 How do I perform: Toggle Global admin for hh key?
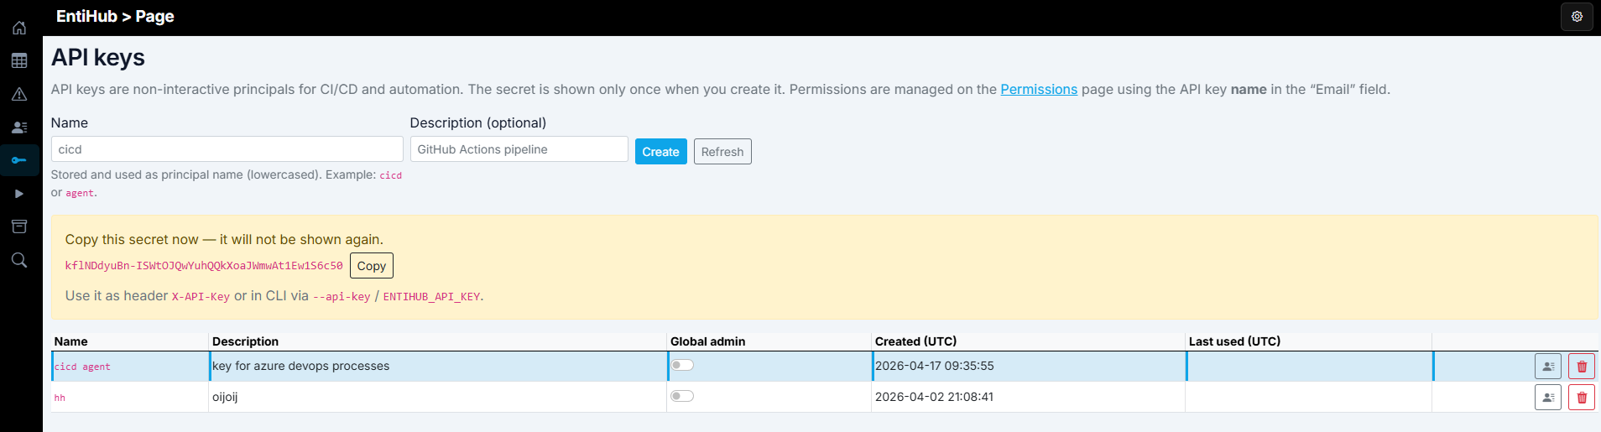682,396
